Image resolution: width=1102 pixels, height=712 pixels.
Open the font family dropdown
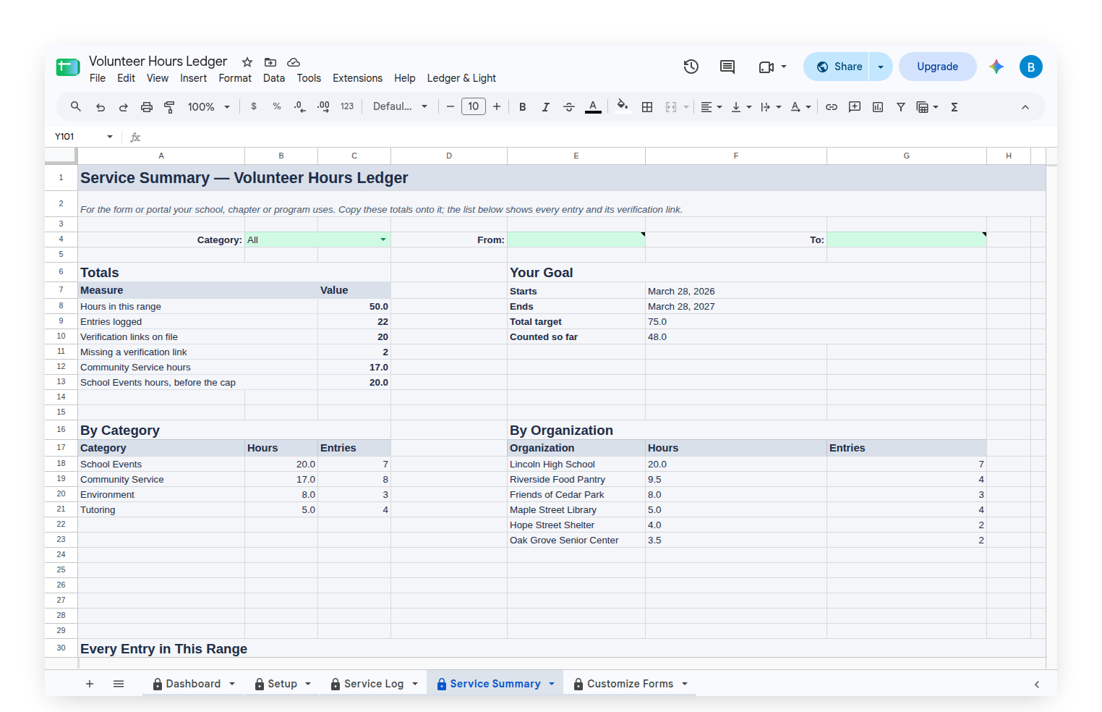(400, 106)
